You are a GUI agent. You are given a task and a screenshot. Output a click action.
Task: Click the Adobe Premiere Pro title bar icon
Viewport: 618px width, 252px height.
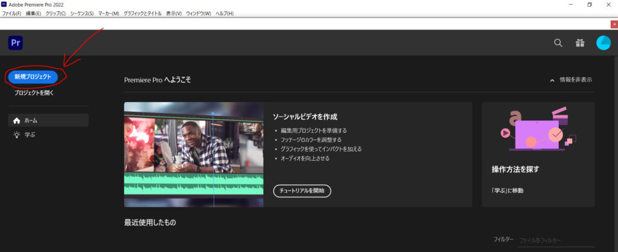click(4, 4)
